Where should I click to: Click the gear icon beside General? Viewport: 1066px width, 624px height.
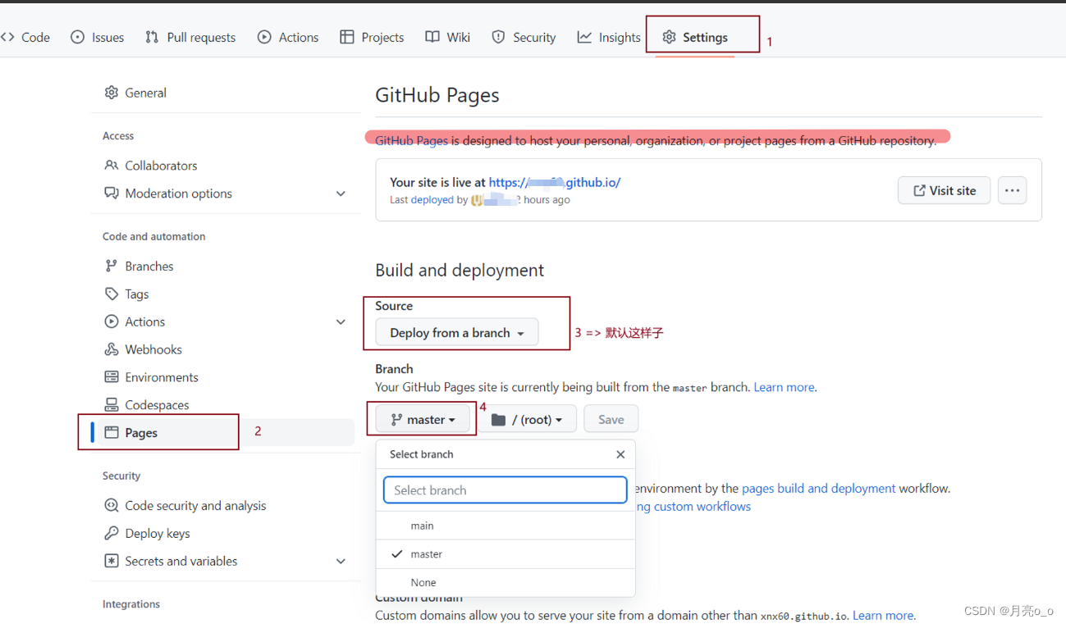112,93
